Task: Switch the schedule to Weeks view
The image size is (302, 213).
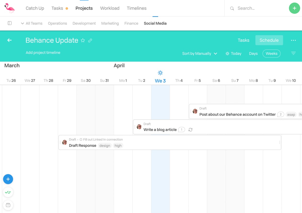Action: [x=271, y=53]
